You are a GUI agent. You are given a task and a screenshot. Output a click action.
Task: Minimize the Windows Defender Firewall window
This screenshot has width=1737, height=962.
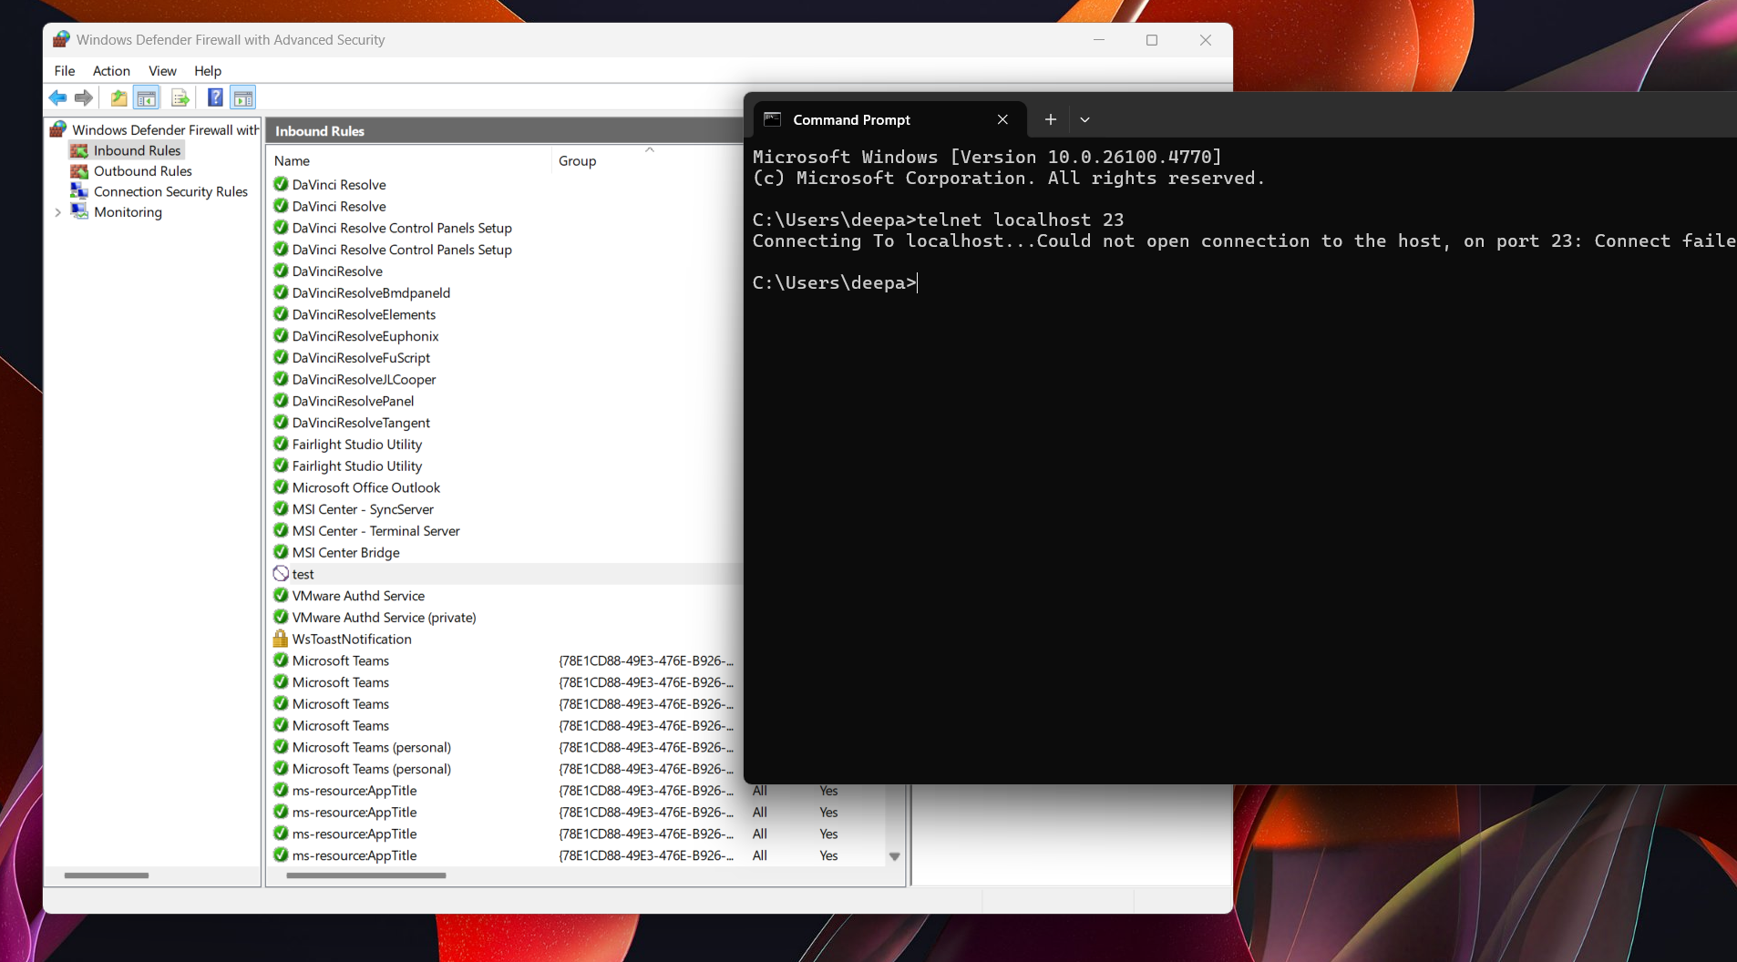pos(1099,40)
